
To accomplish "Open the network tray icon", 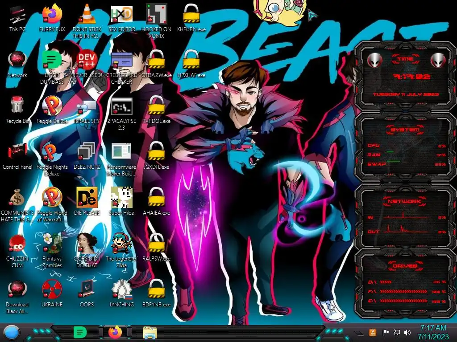I will click(x=396, y=332).
